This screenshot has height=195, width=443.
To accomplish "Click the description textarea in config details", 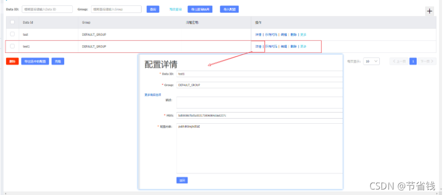I will [259, 103].
